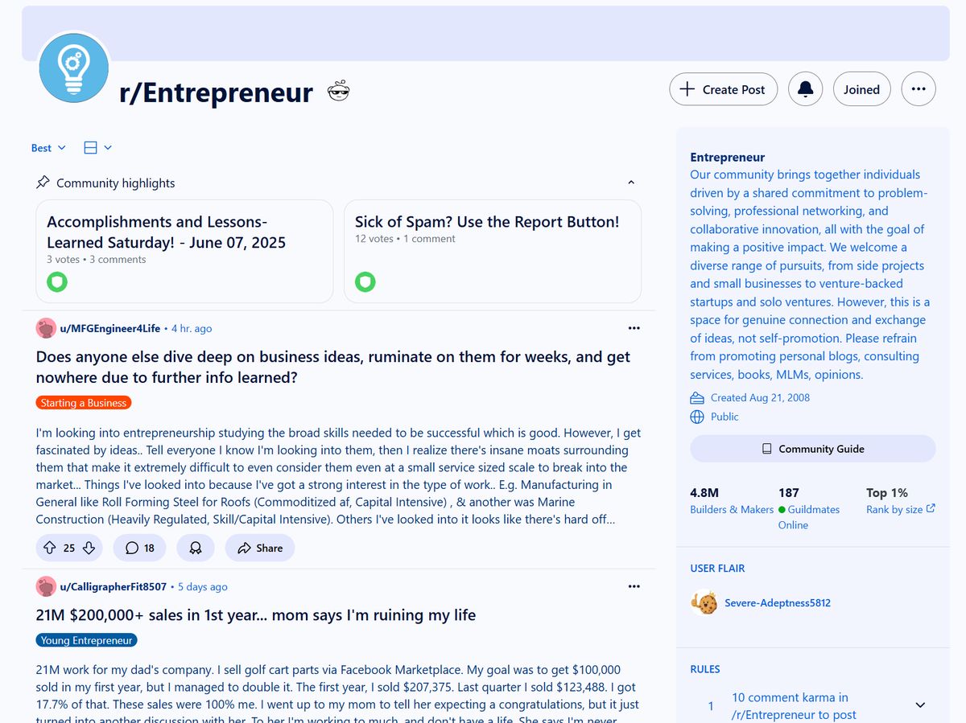
Task: Open the Best sort dropdown
Action: [x=47, y=147]
